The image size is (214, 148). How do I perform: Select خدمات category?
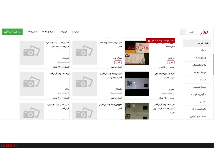[x=197, y=80]
